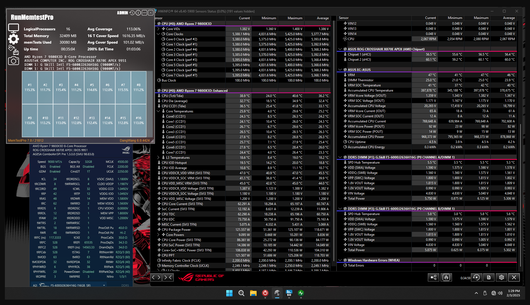Toggle HWiNFO chip flame icon

[x=446, y=277]
